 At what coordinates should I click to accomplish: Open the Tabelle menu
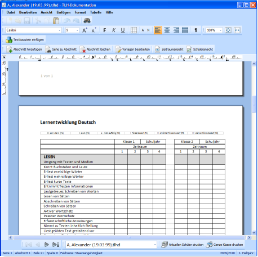tap(96, 12)
